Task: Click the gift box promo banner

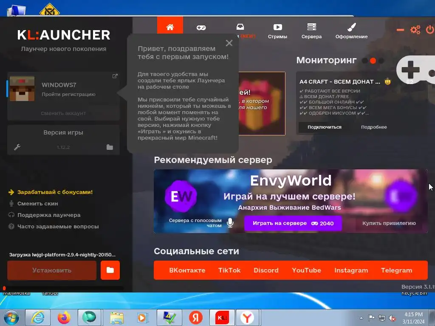Action: pyautogui.click(x=262, y=104)
